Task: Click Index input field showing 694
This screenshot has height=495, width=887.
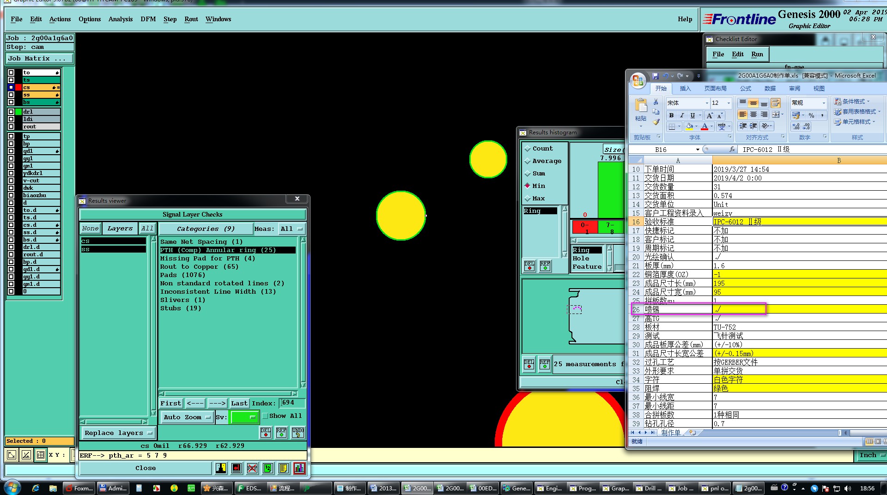Action: point(292,403)
